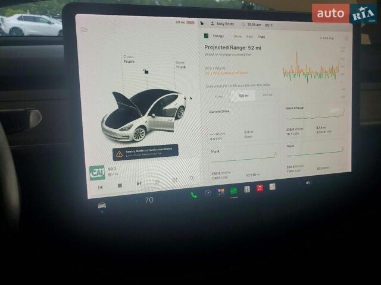Tap the charge port bolt icon
This screenshot has height=285, width=381.
pos(191,98)
